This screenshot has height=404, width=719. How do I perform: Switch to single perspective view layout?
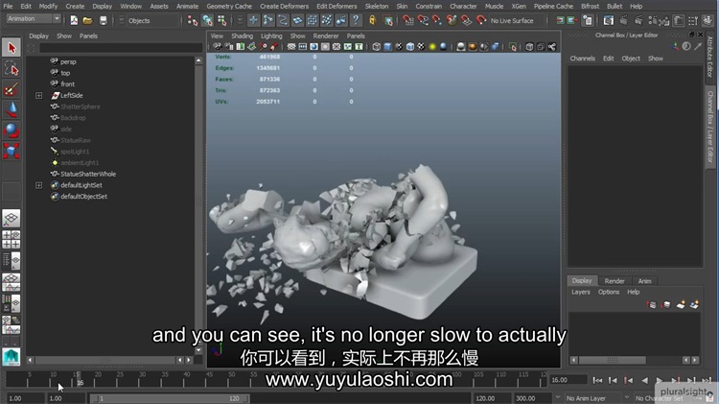point(12,219)
